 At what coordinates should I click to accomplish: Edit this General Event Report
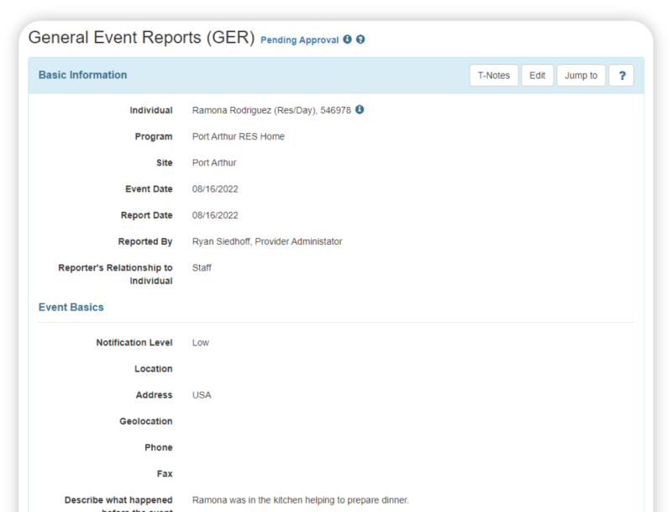click(x=538, y=75)
